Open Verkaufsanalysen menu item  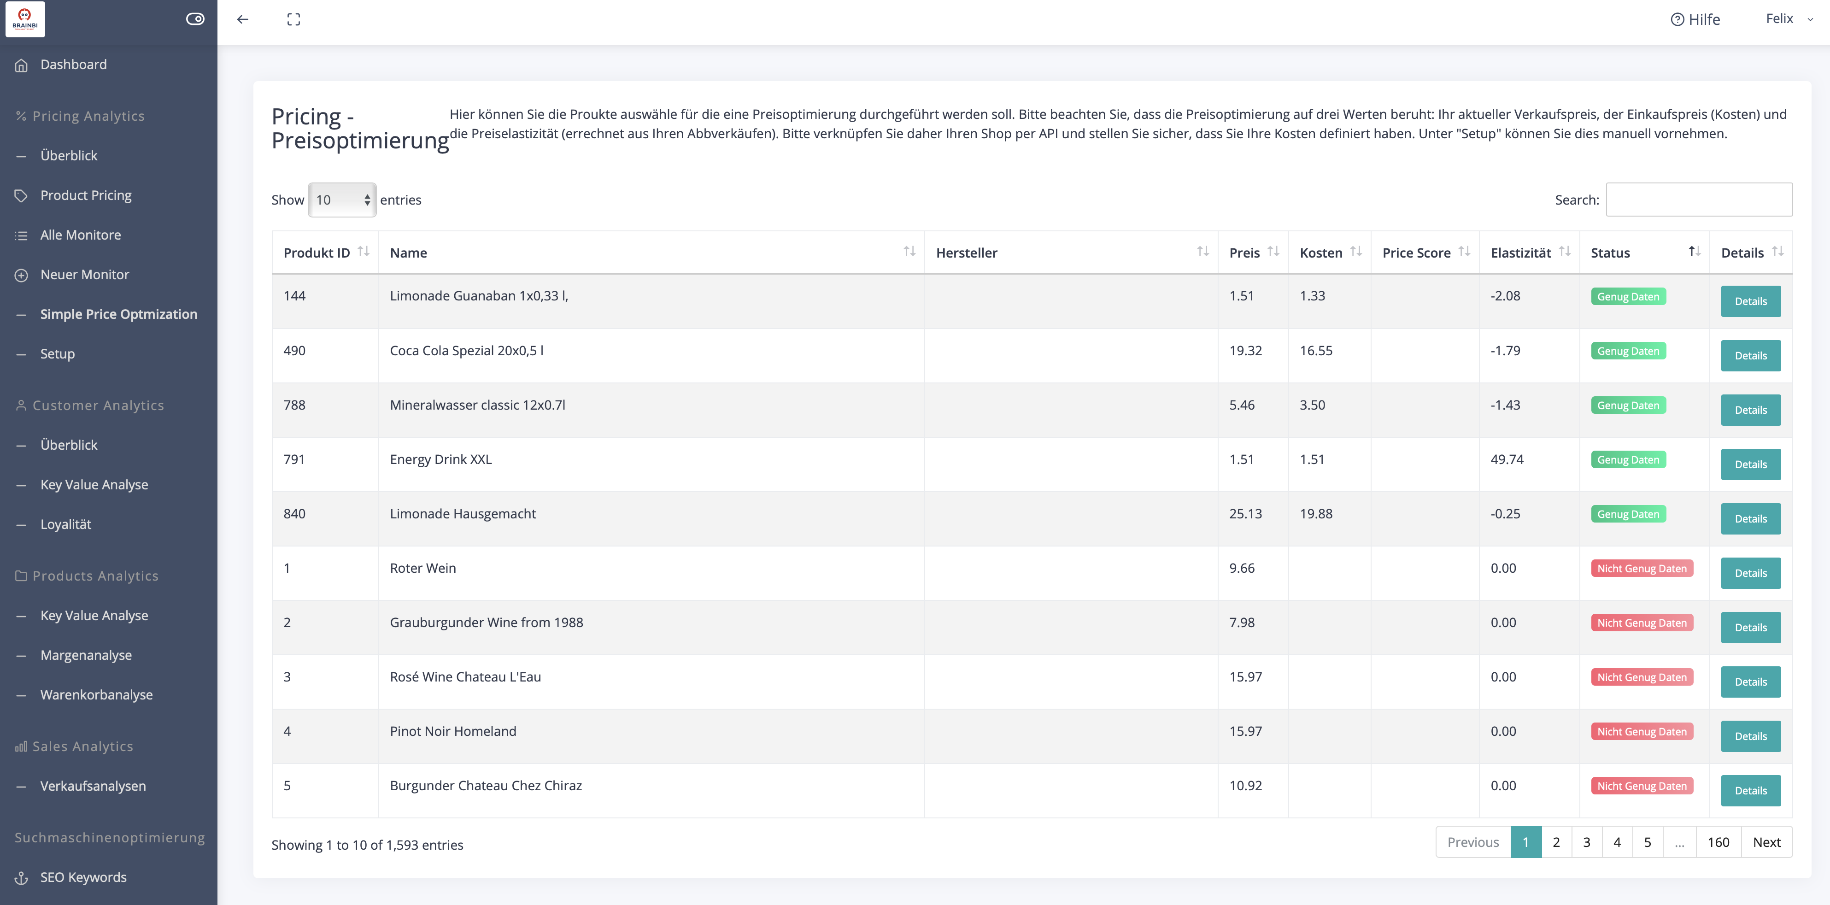pos(93,786)
